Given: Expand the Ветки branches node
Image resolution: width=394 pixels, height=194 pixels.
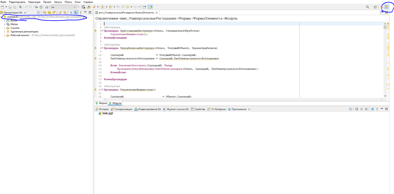Looking at the screenshot, I should pos(5,20).
